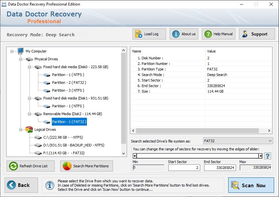279x197 pixels.
Task: Click the Name column header
Action: [x=168, y=51]
